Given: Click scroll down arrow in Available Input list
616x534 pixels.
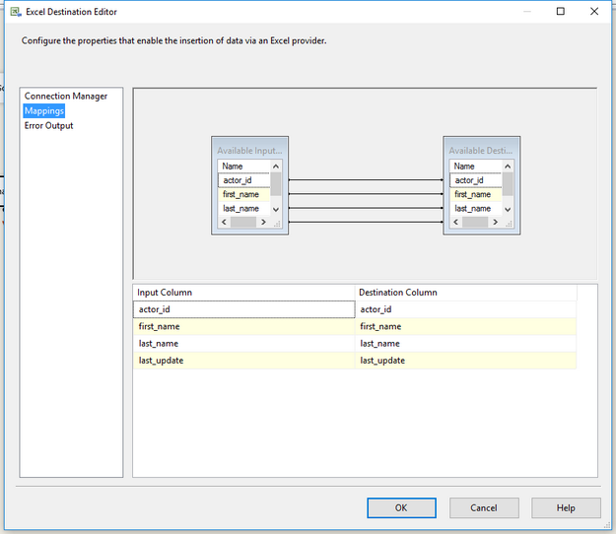Looking at the screenshot, I should (x=276, y=209).
